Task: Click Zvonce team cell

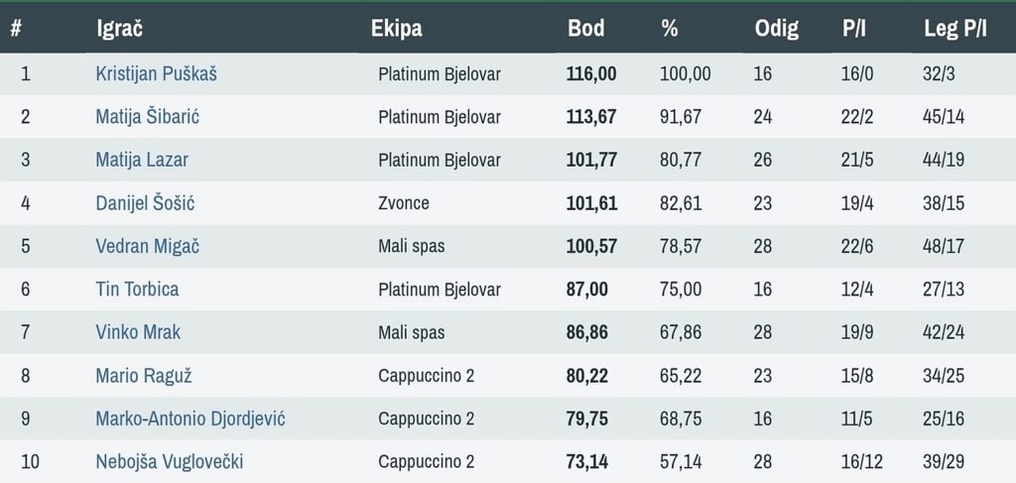Action: point(404,203)
